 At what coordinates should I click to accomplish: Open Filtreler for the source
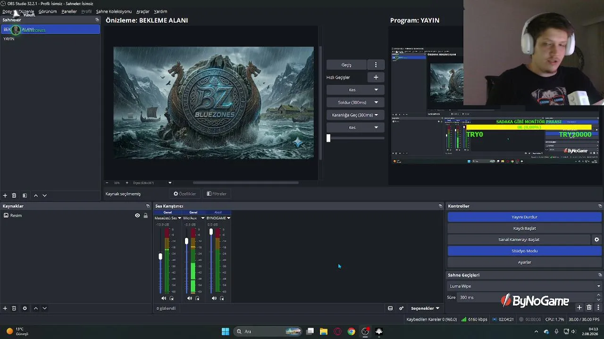[x=217, y=194]
